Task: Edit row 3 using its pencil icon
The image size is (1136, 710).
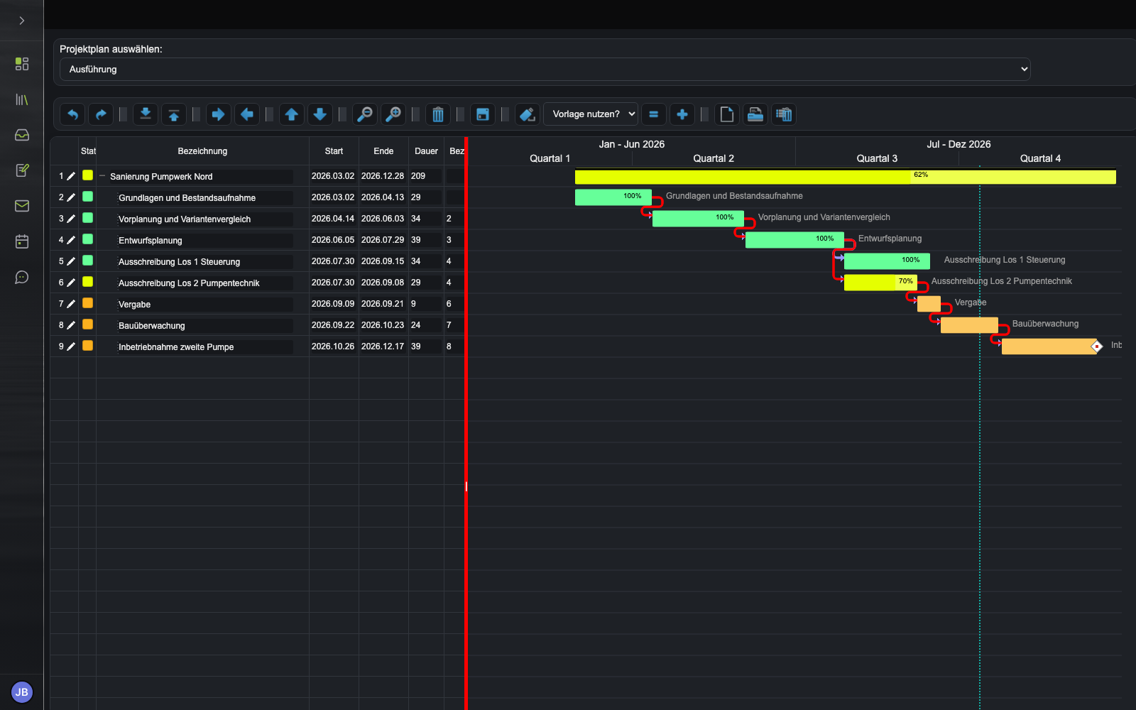Action: (71, 219)
